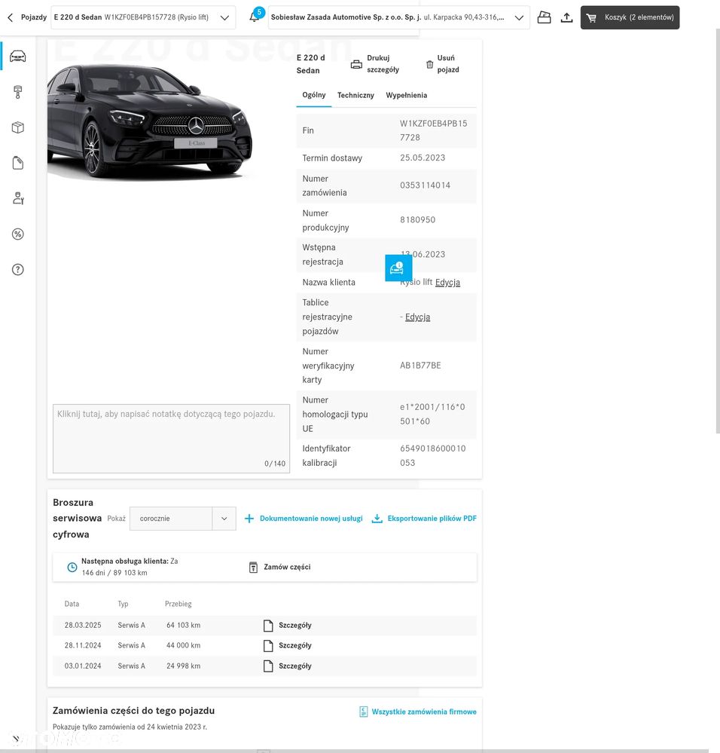Open the documents icon in the sidebar
The height and width of the screenshot is (753, 720).
(18, 163)
